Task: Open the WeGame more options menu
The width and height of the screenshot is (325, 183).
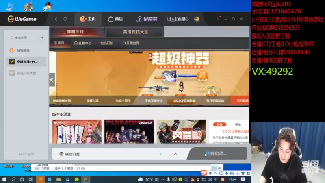Action: coord(218,19)
